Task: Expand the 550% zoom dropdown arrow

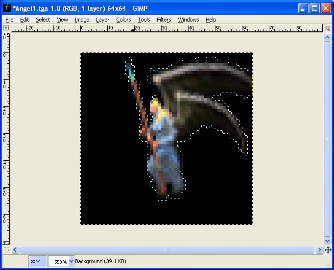Action: 72,261
